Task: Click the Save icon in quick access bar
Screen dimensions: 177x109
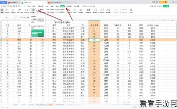Action: tap(9, 6)
